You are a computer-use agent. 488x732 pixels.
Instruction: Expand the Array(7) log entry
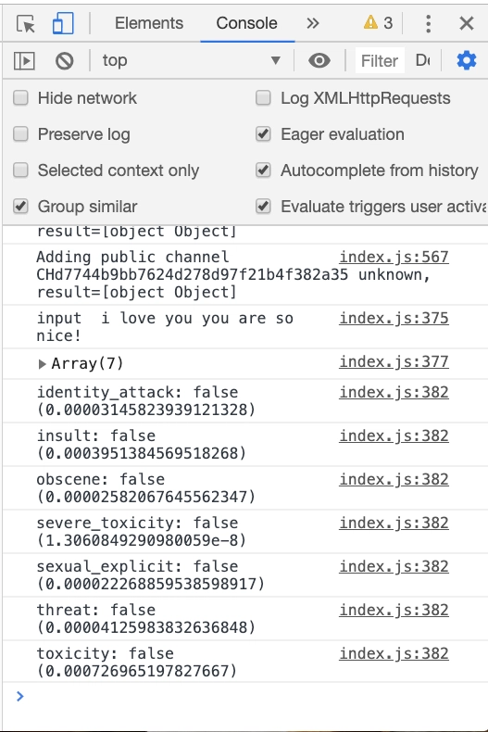pyautogui.click(x=42, y=363)
